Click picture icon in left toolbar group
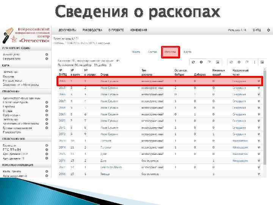This screenshot has width=273, height=205. (218, 62)
